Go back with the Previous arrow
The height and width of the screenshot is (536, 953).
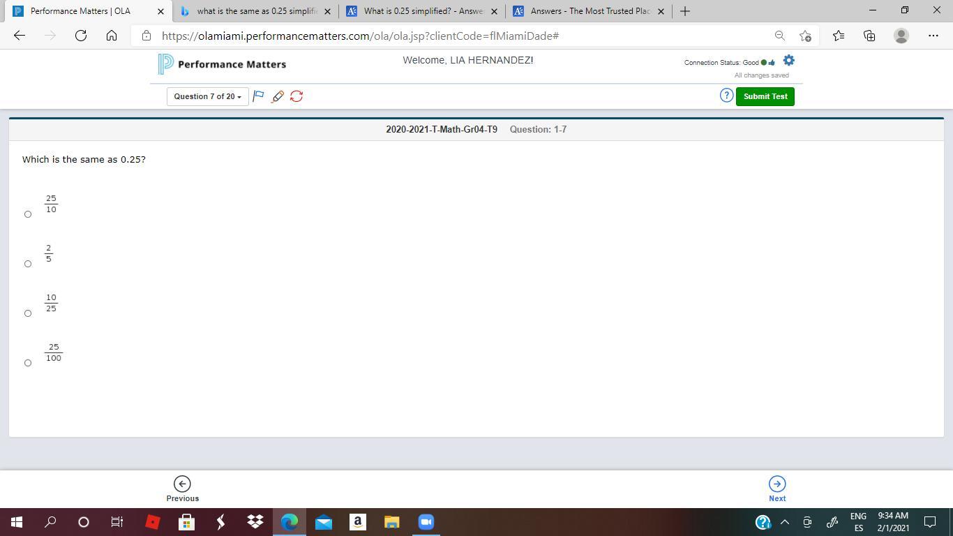tap(182, 484)
